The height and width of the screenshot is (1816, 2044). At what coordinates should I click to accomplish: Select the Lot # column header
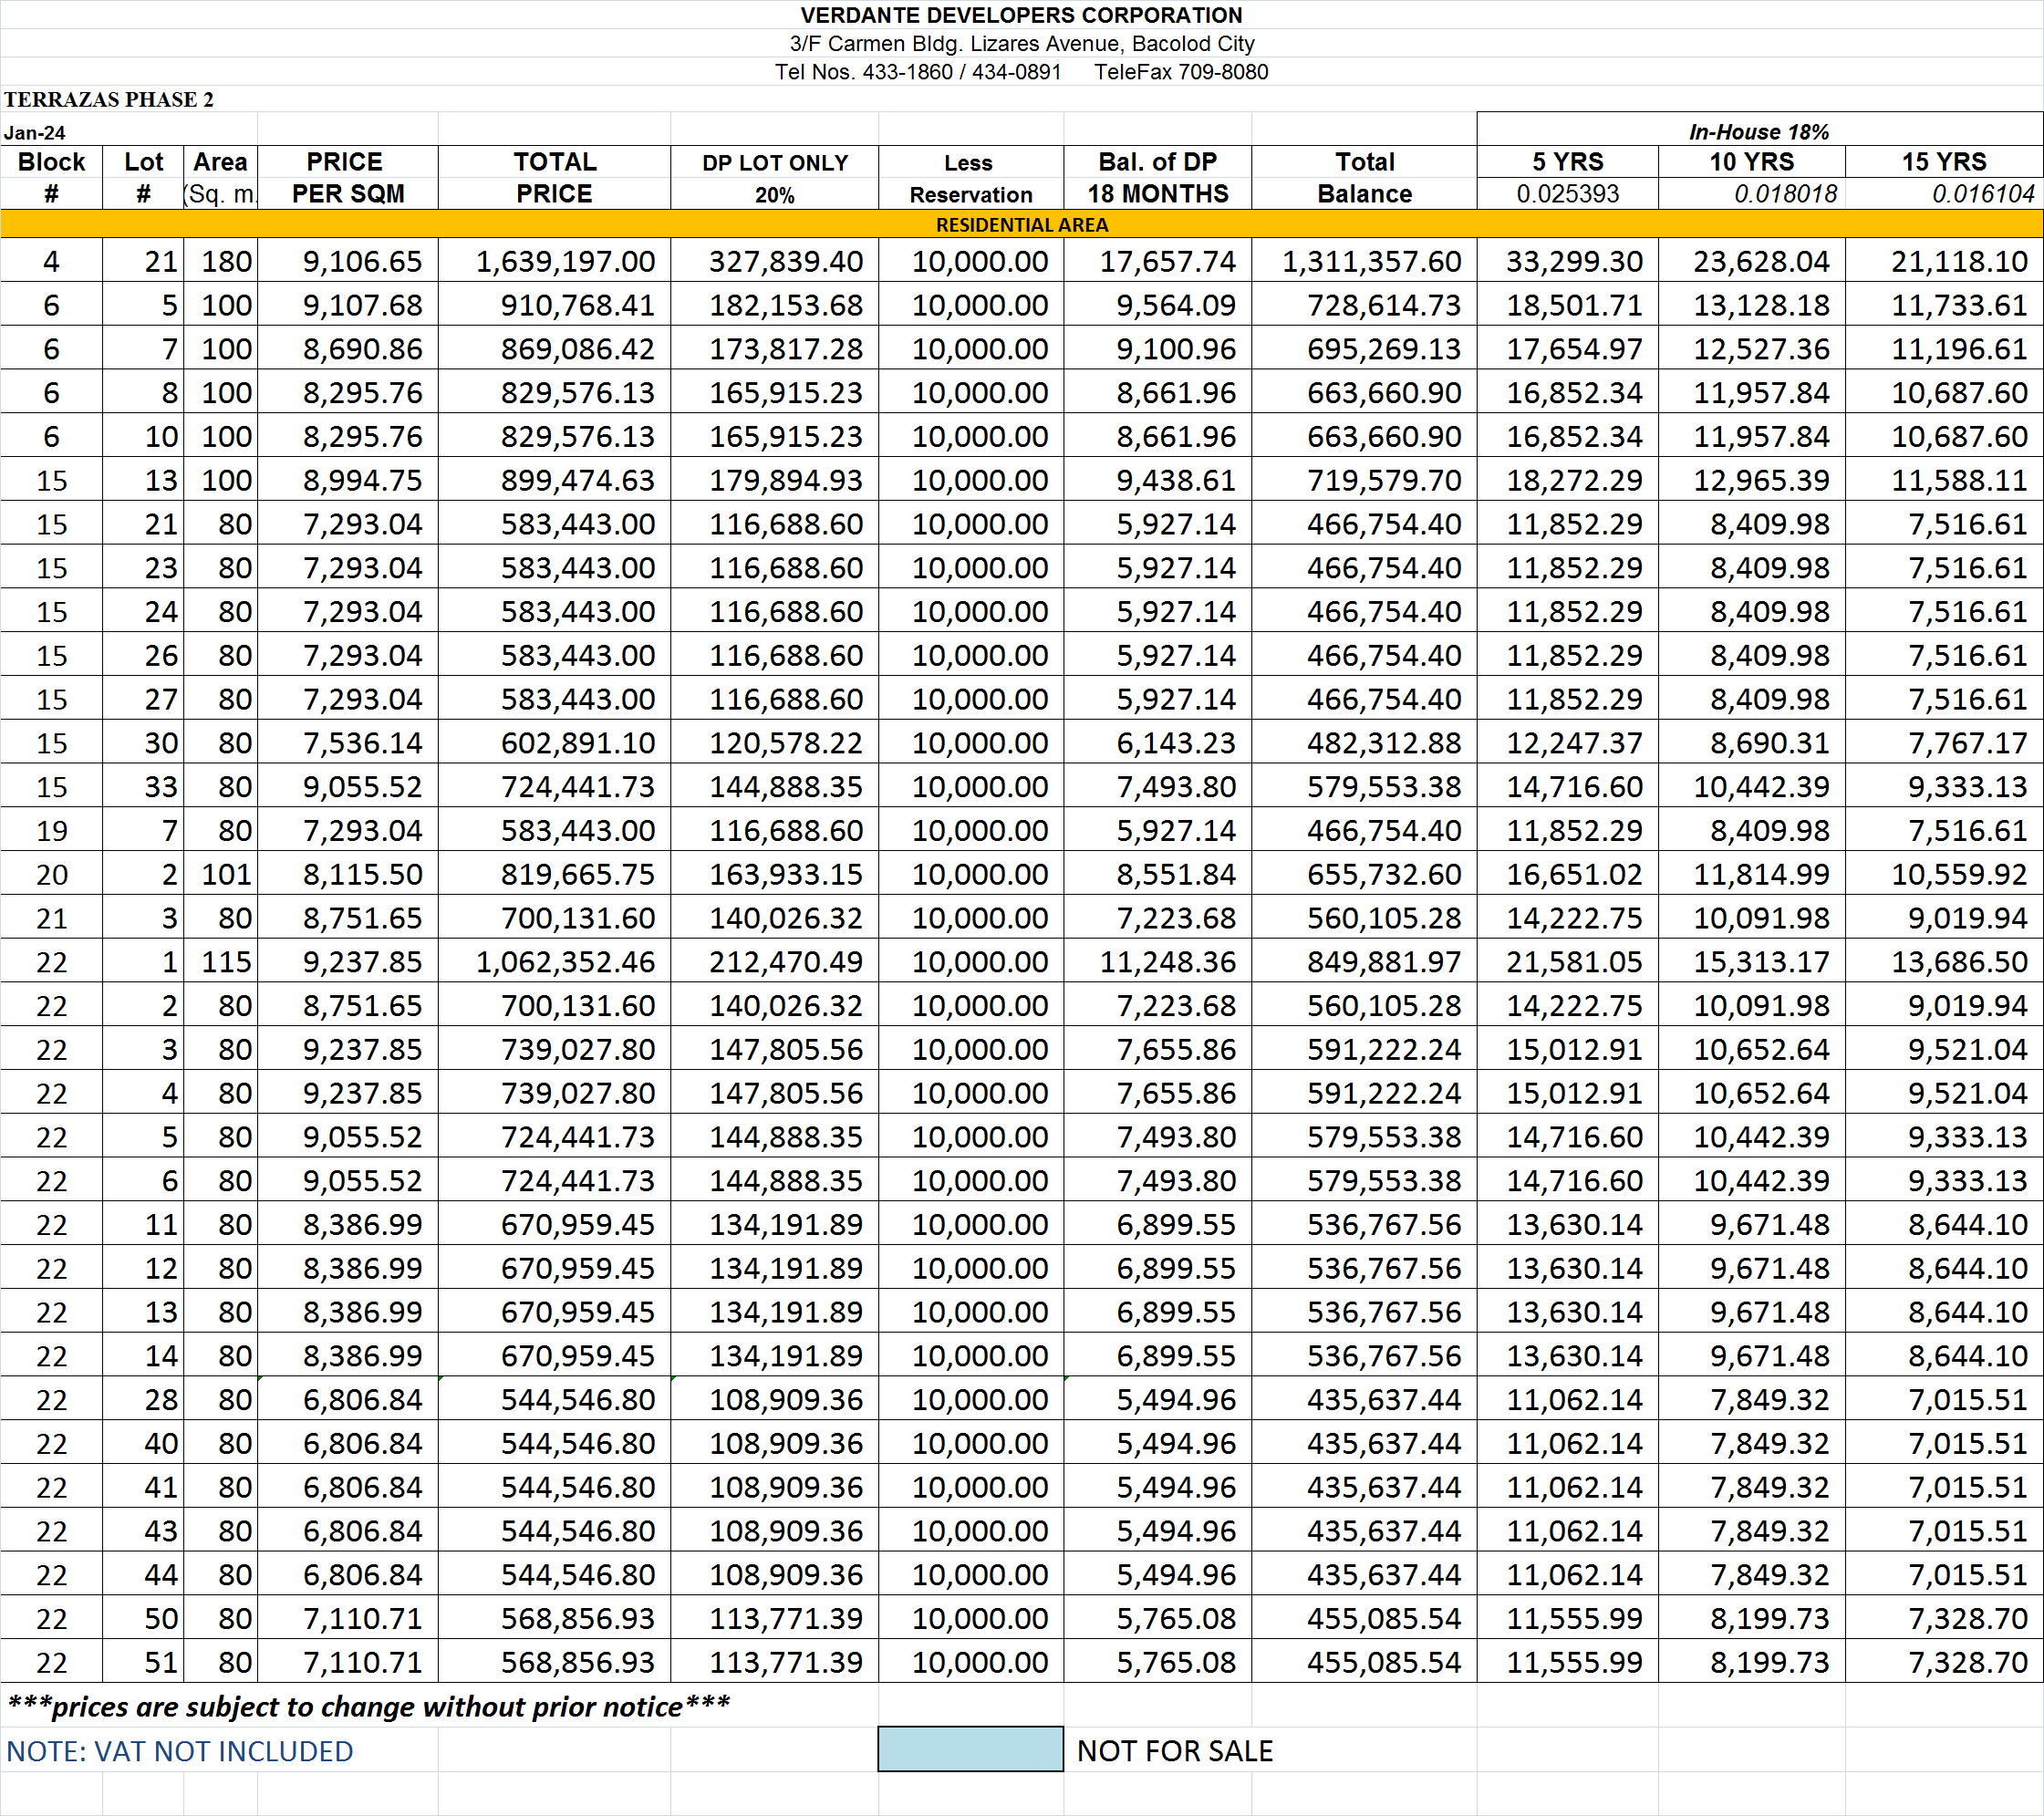(143, 177)
